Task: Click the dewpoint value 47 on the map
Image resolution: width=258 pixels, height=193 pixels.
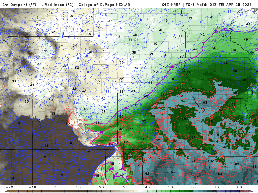Action: [224, 36]
